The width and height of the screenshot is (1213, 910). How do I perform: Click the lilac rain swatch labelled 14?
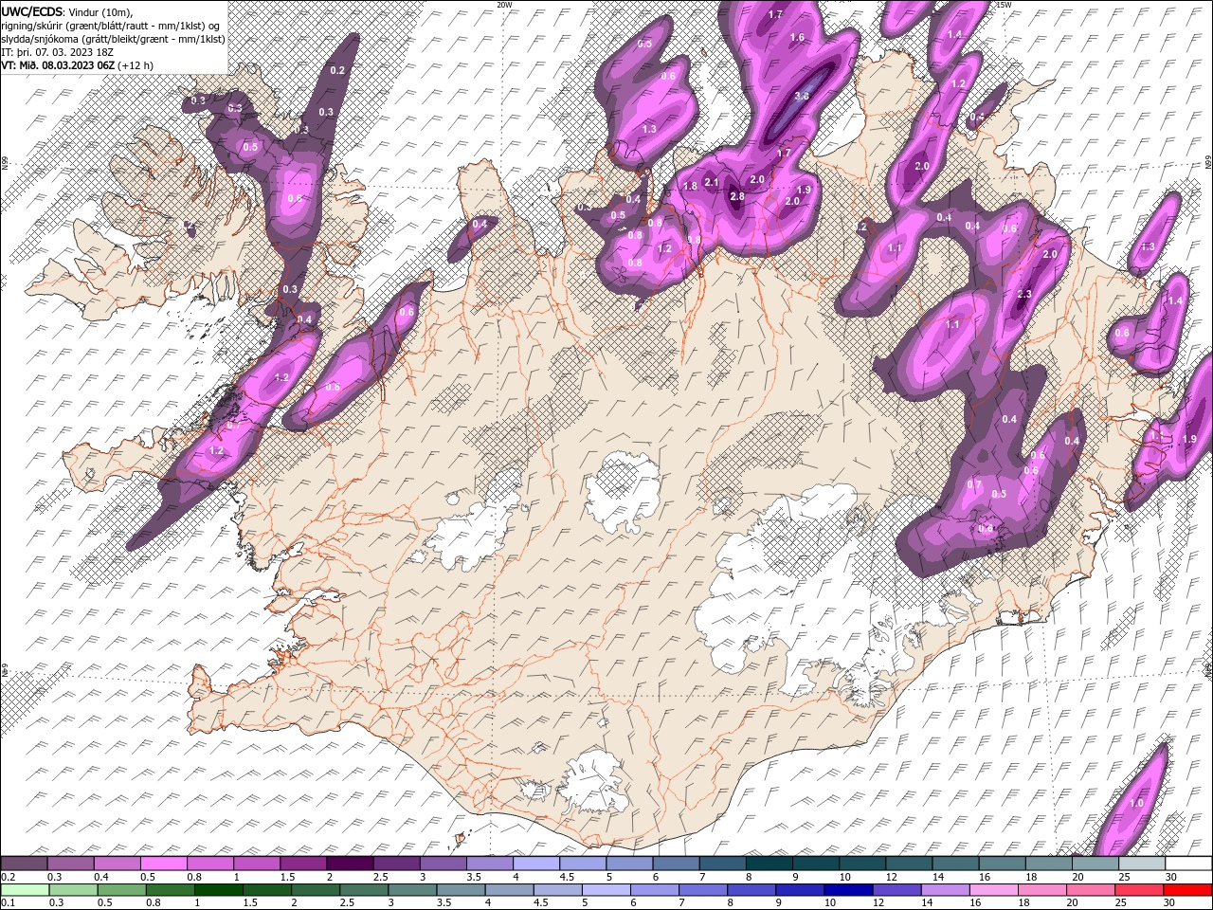[944, 890]
